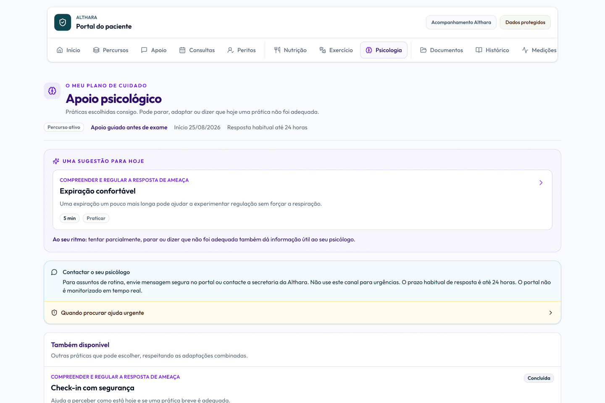Click the Expiração confortável title
Viewport: 605px width, 403px height.
97,191
